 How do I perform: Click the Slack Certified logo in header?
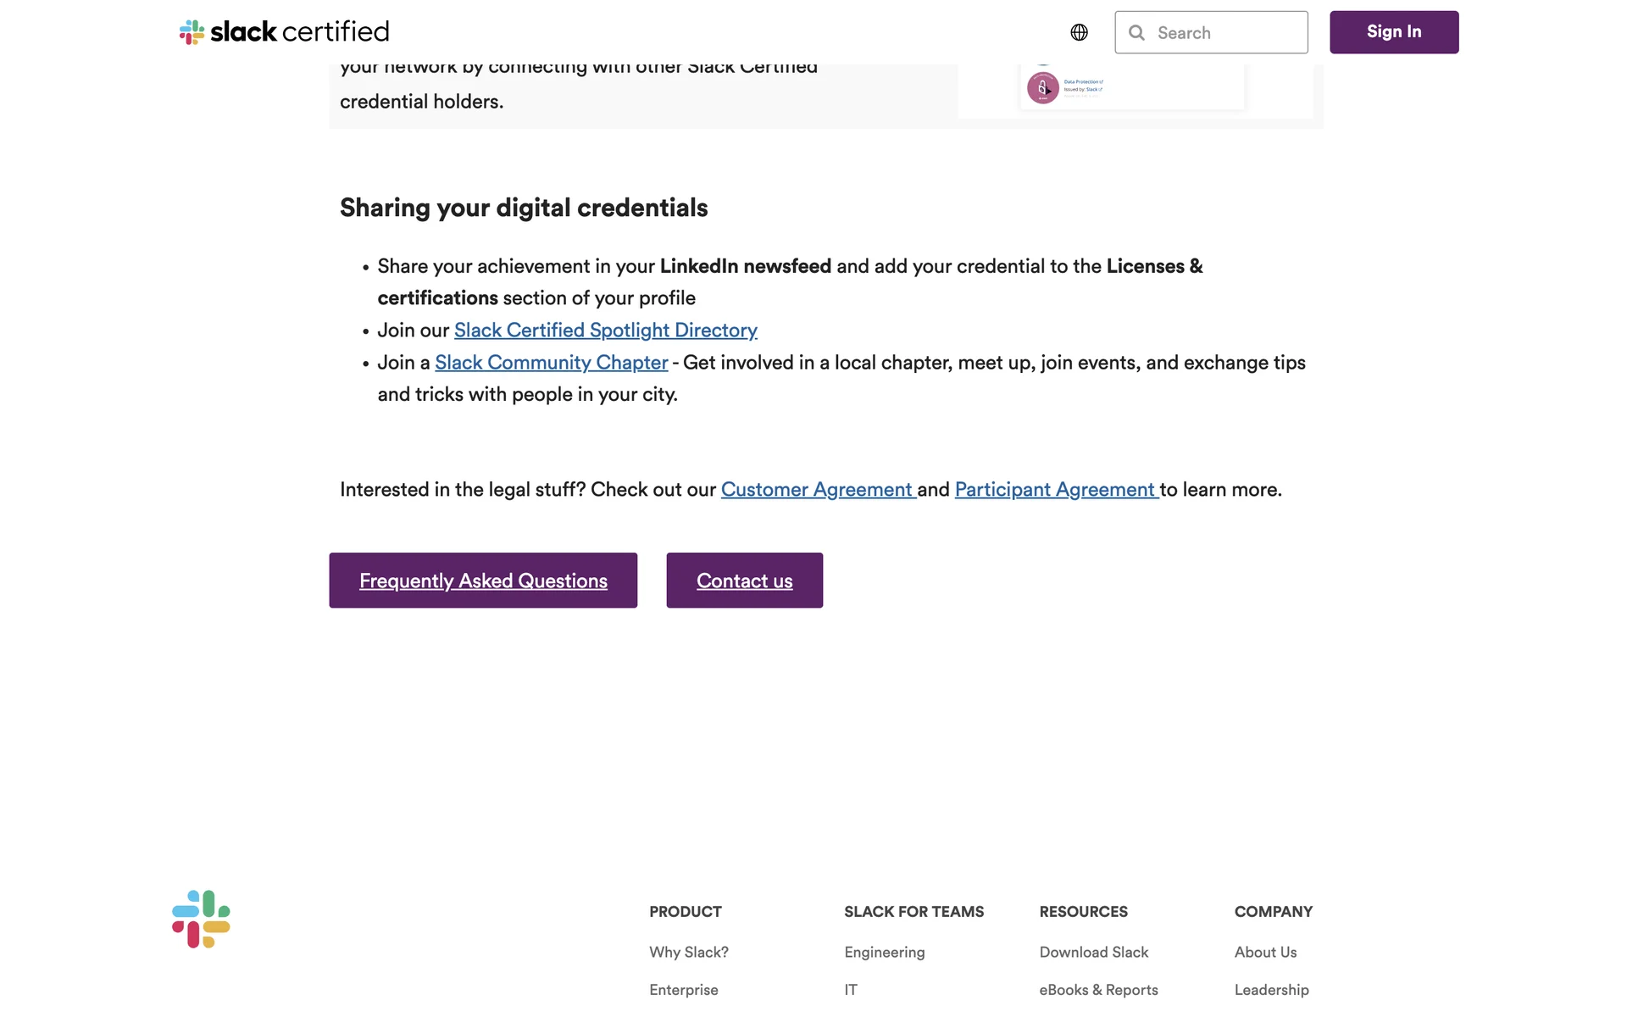[x=284, y=32]
